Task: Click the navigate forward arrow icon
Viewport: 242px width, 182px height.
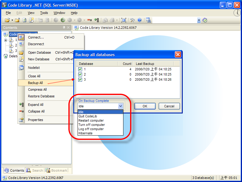Action: pyautogui.click(x=79, y=20)
